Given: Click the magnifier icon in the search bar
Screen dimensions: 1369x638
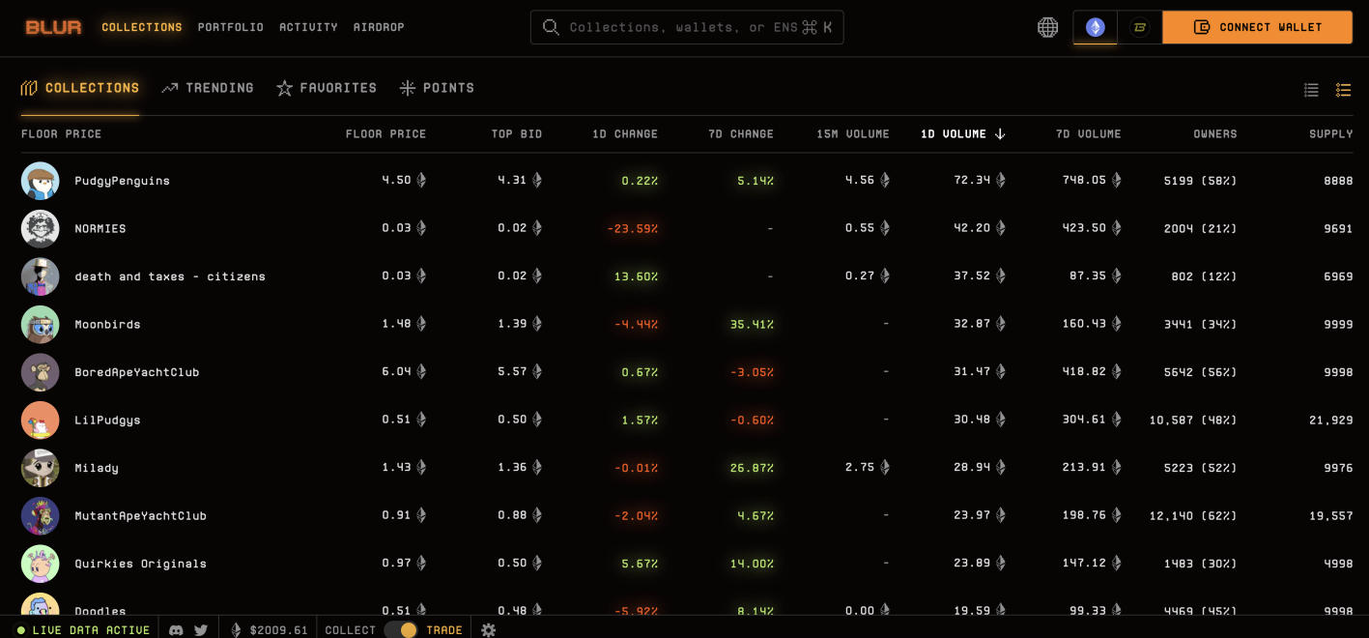Looking at the screenshot, I should click(x=551, y=27).
